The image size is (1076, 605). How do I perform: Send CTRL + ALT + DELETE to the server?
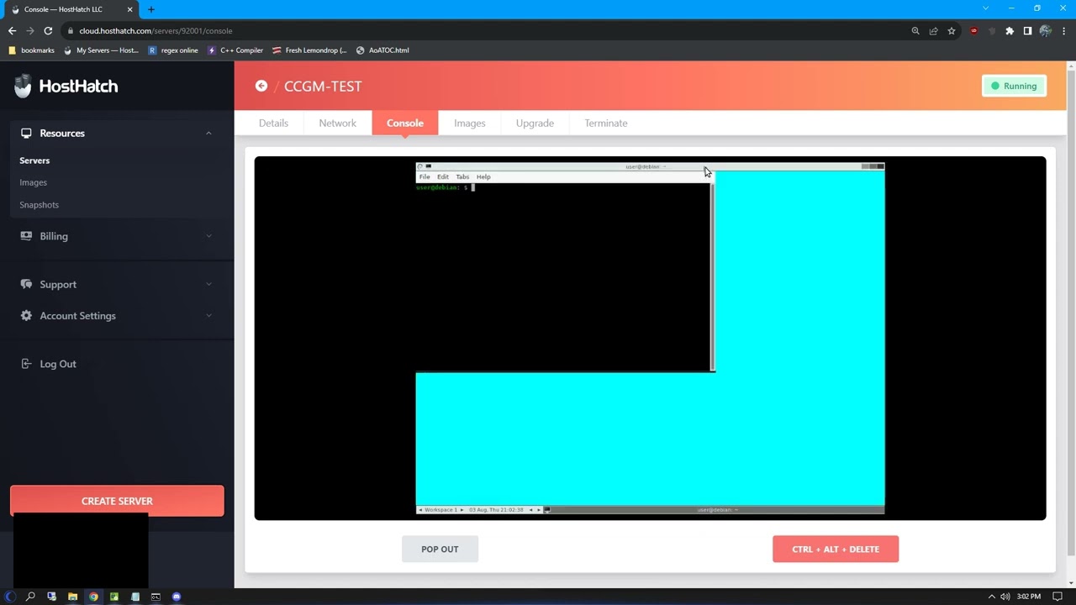point(836,549)
